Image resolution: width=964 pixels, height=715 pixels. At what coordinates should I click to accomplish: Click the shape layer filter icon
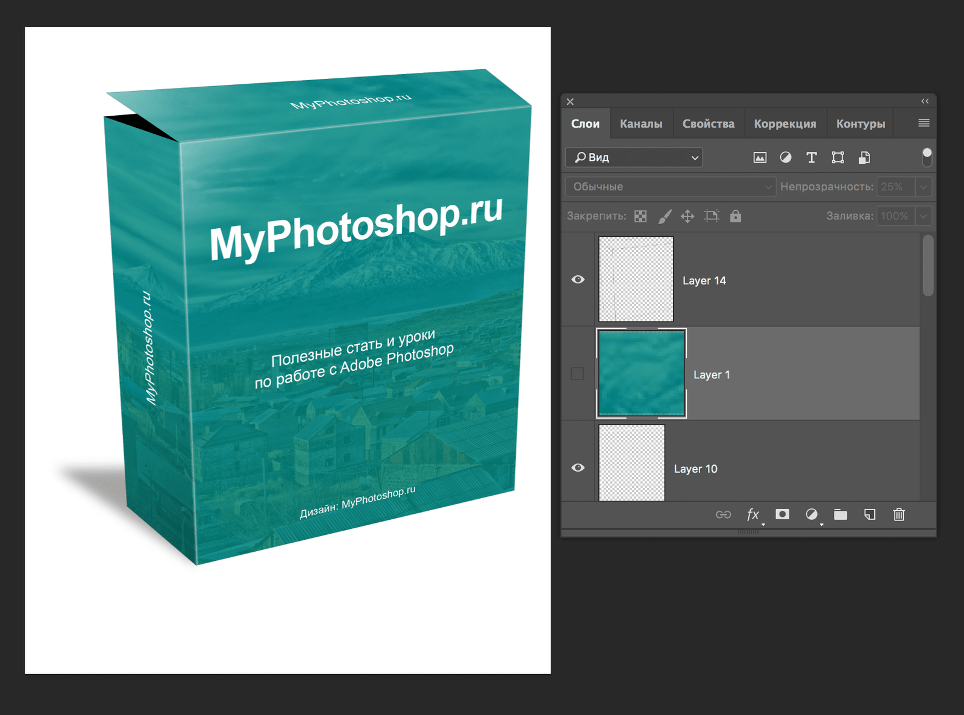tap(837, 158)
